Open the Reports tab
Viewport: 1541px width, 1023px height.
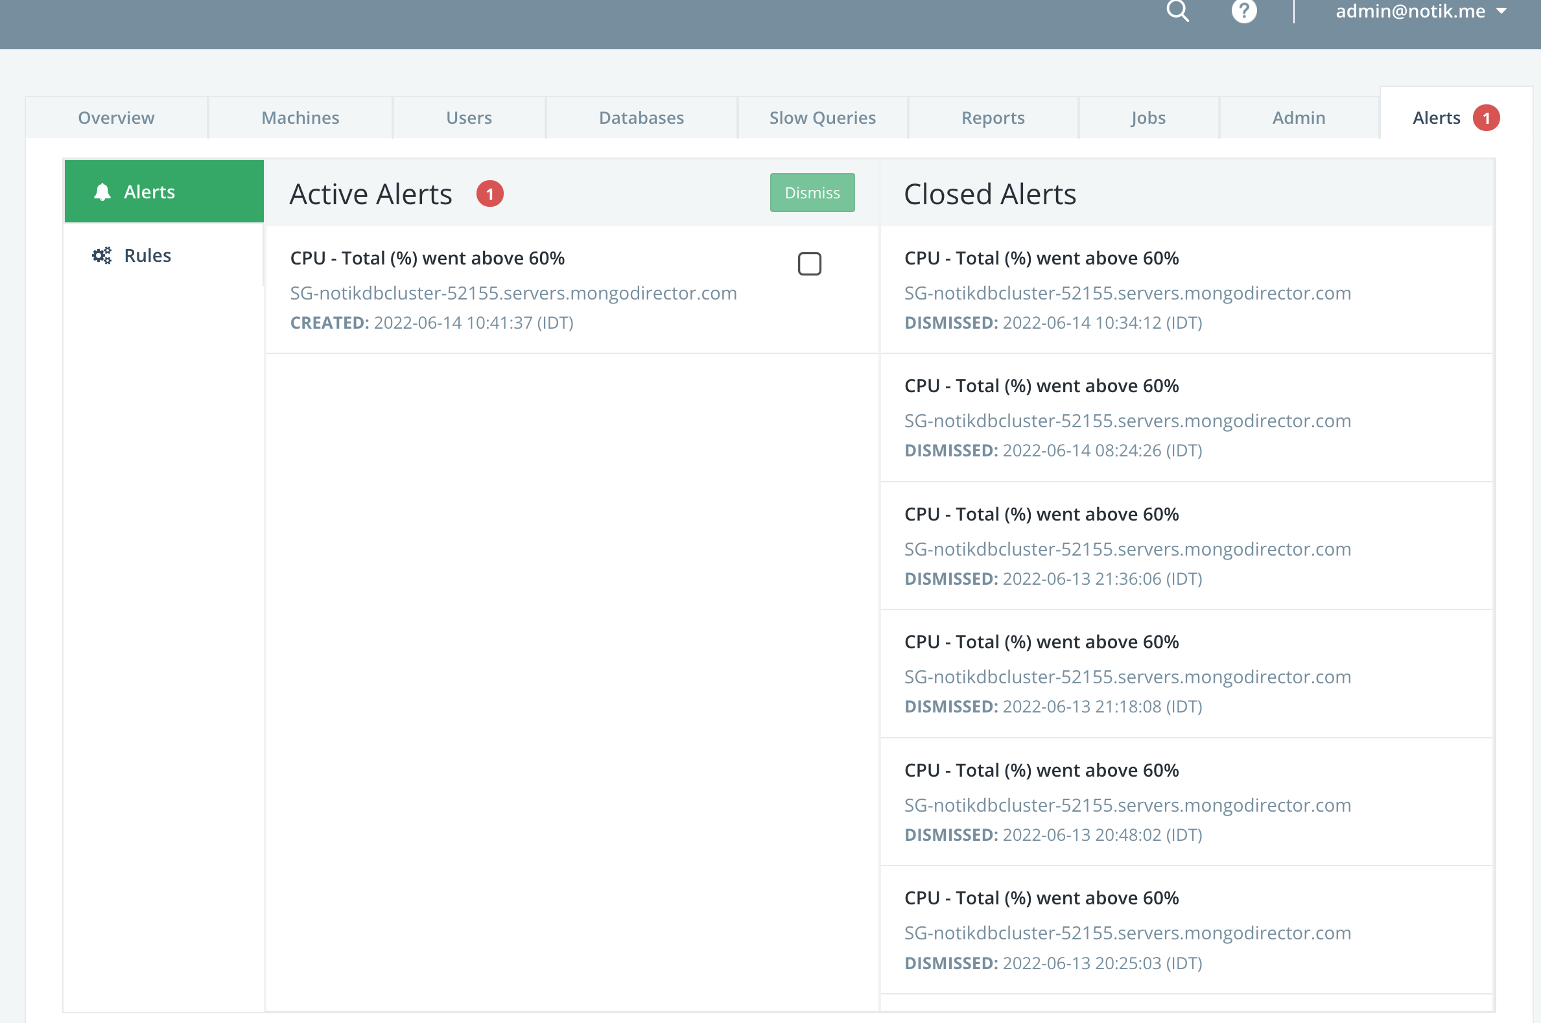tap(993, 118)
